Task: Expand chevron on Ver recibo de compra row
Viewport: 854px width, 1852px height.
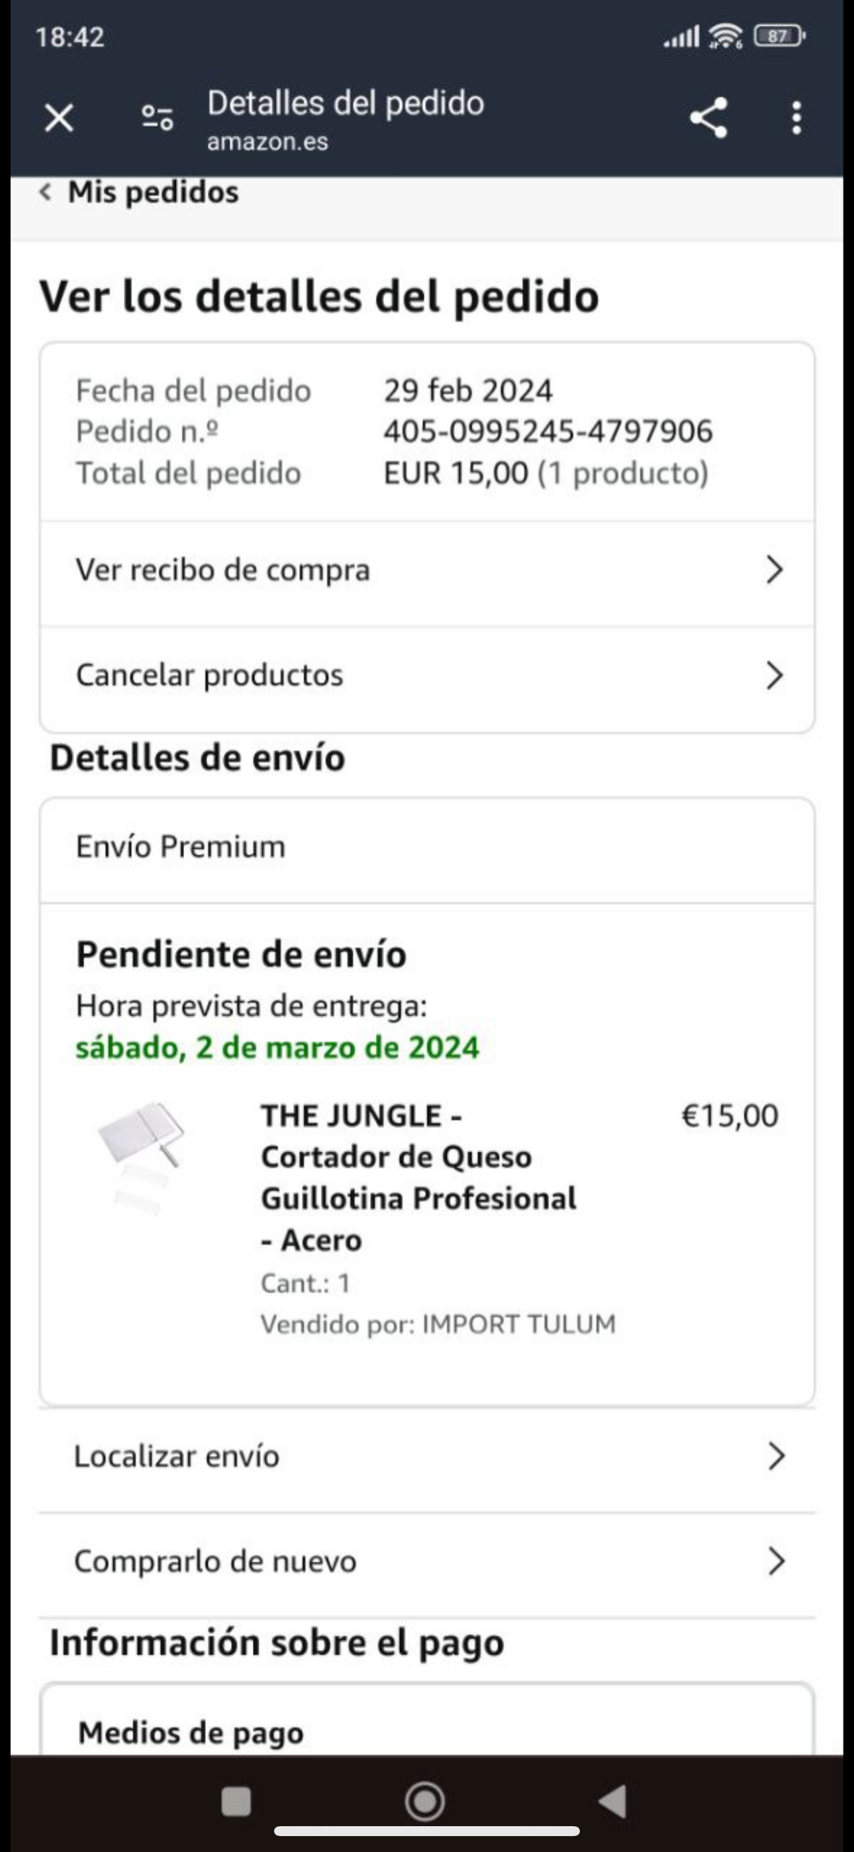Action: click(x=773, y=570)
